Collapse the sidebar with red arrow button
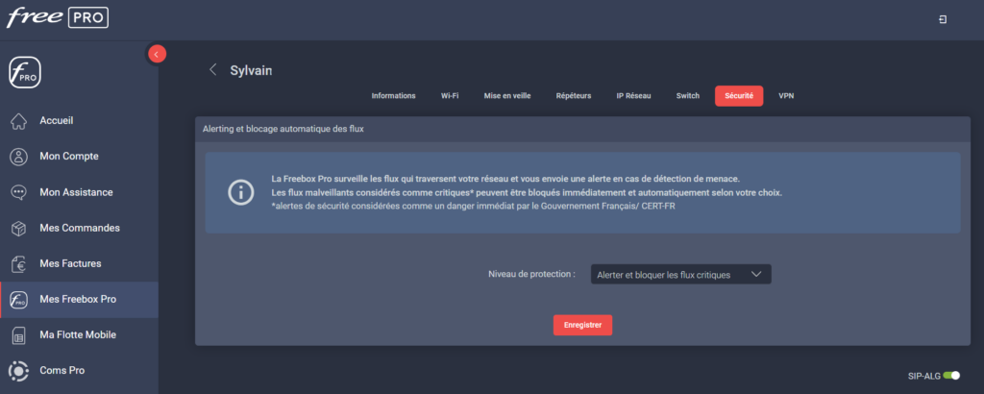Viewport: 984px width, 394px height. (x=157, y=55)
